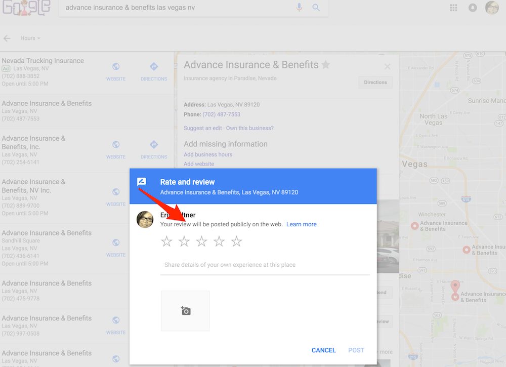The width and height of the screenshot is (506, 367).
Task: Open the notifications bell icon
Action: (x=473, y=8)
